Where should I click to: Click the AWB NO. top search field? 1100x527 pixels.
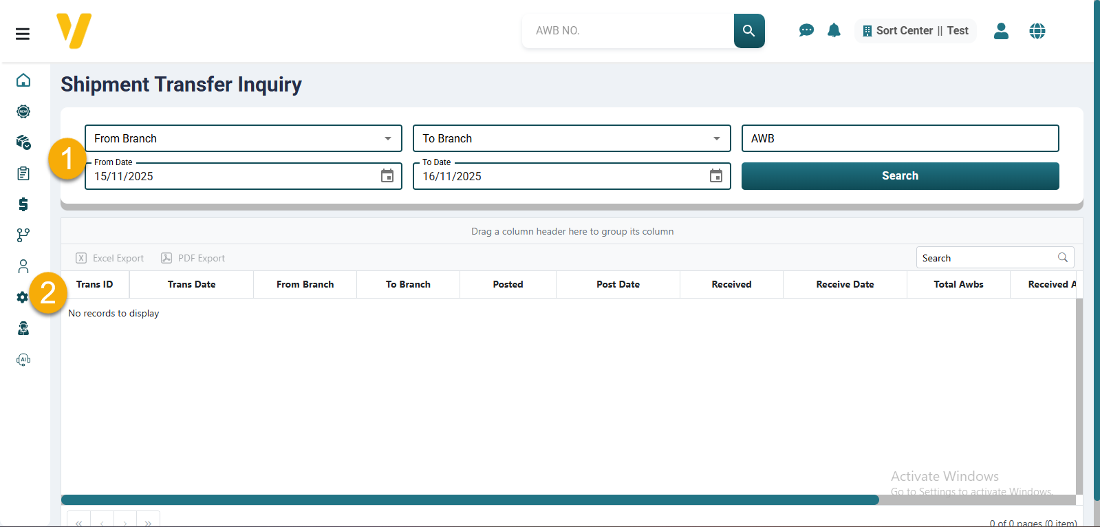[x=628, y=31]
